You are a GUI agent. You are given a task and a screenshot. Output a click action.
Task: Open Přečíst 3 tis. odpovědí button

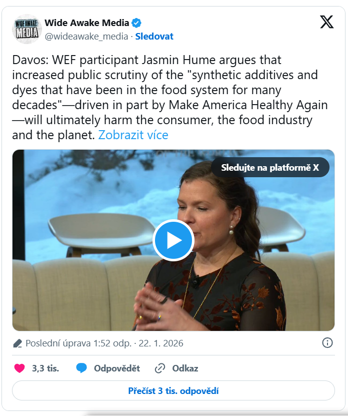pyautogui.click(x=173, y=390)
